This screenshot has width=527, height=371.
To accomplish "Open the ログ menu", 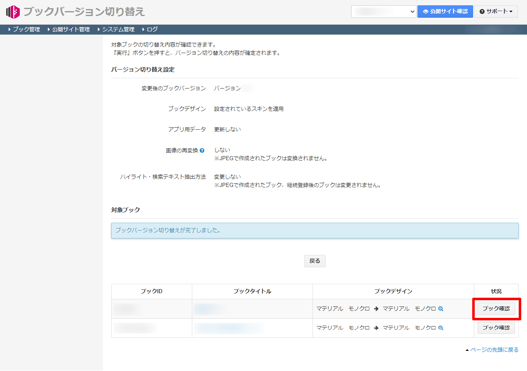I will click(152, 29).
